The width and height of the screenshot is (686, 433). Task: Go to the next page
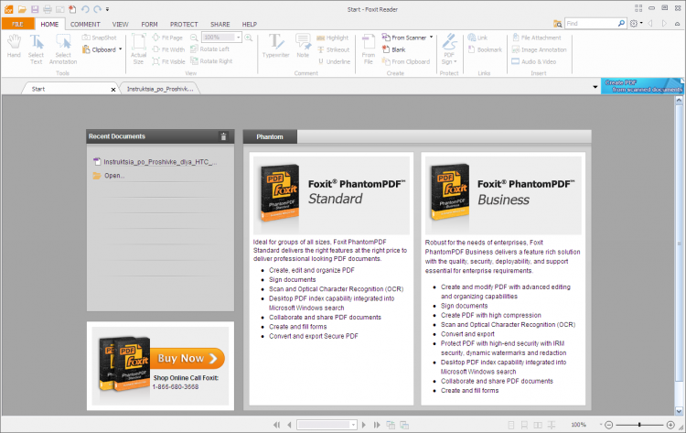(363, 425)
